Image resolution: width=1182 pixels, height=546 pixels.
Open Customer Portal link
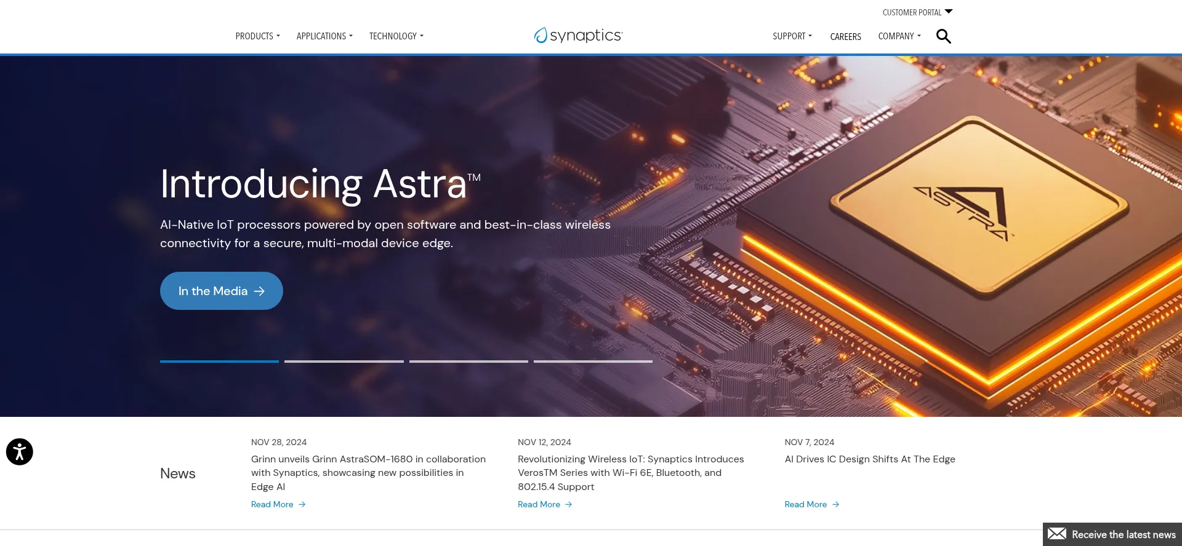coord(912,12)
